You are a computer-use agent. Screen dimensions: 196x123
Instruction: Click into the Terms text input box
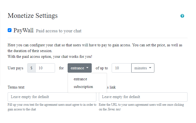tap(52, 97)
